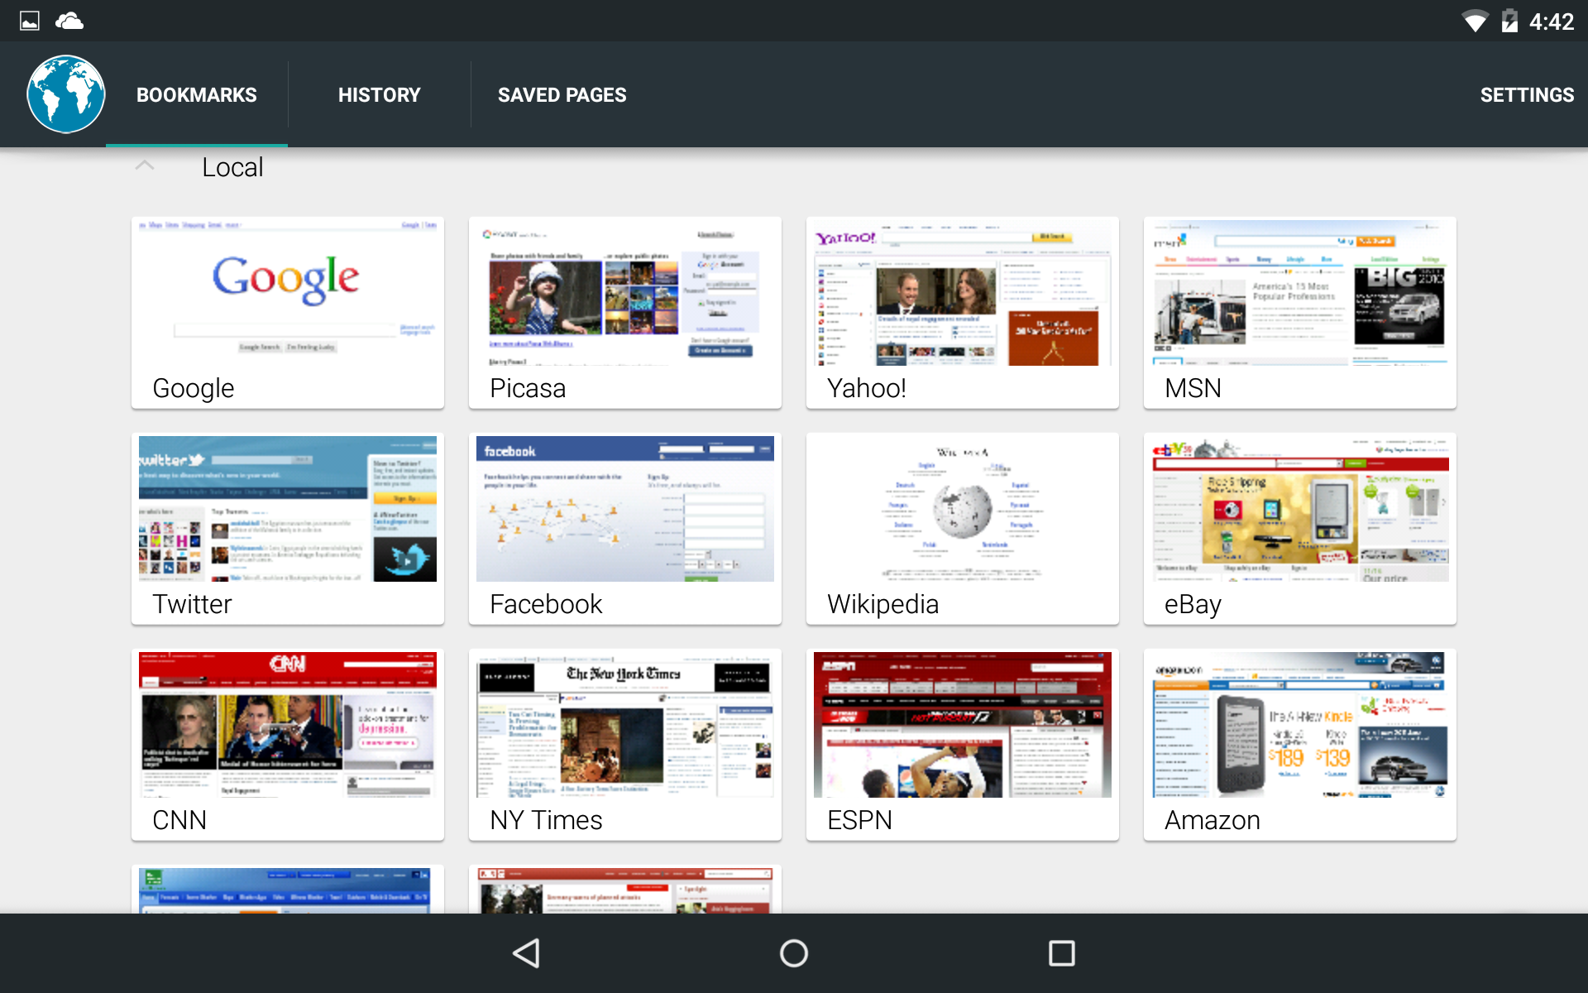Click the Yahoo! bookmark title text

pos(867,388)
